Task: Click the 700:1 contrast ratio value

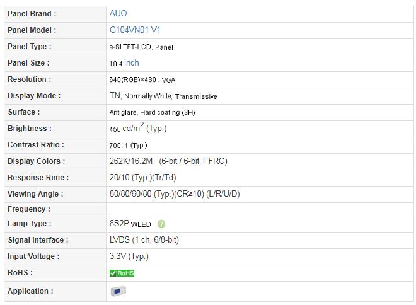Action: pos(128,146)
